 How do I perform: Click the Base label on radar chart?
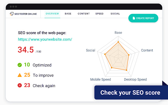click(x=118, y=33)
